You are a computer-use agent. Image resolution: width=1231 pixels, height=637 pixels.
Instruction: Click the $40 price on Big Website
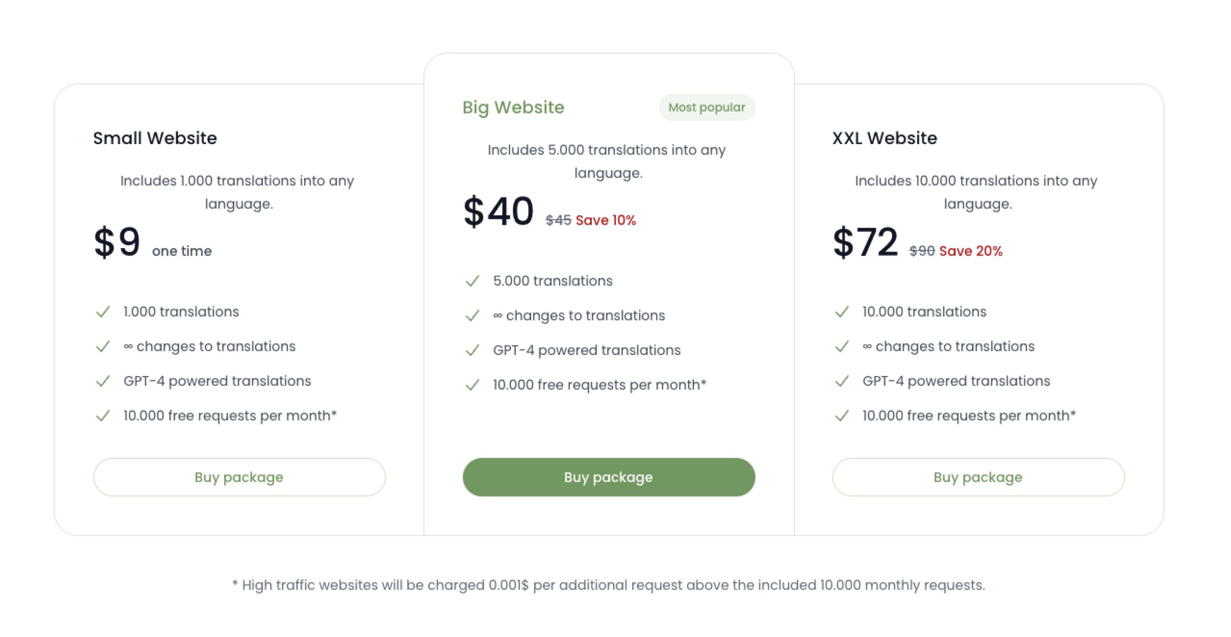pos(498,211)
